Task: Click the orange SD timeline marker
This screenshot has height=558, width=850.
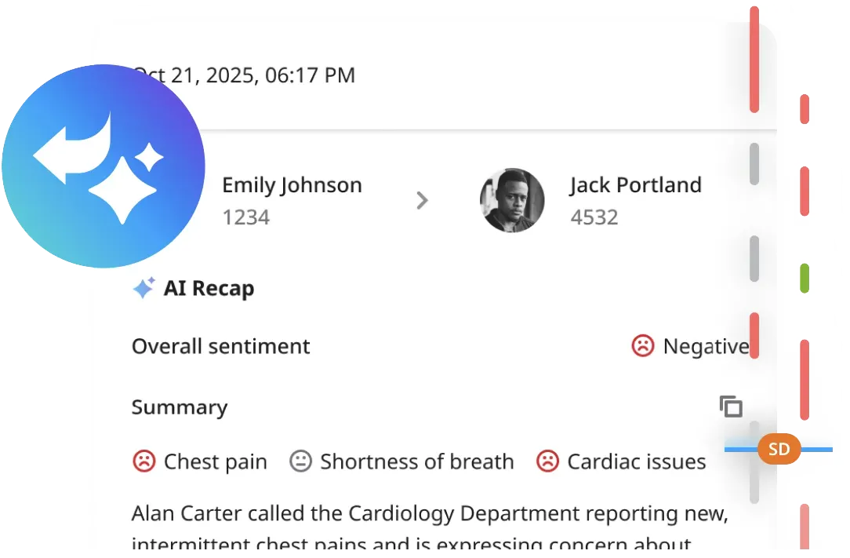Action: pyautogui.click(x=779, y=449)
